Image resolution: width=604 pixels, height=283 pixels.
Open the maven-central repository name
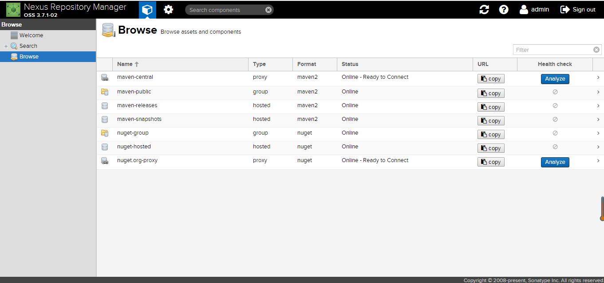(135, 77)
